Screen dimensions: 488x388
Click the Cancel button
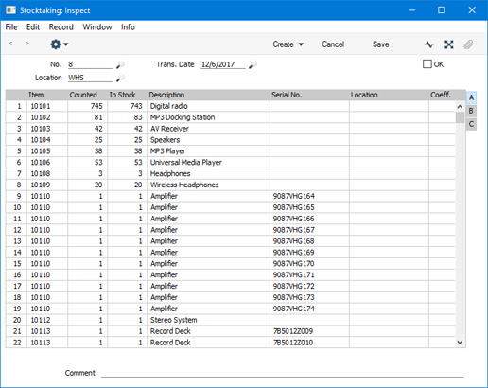tap(333, 44)
